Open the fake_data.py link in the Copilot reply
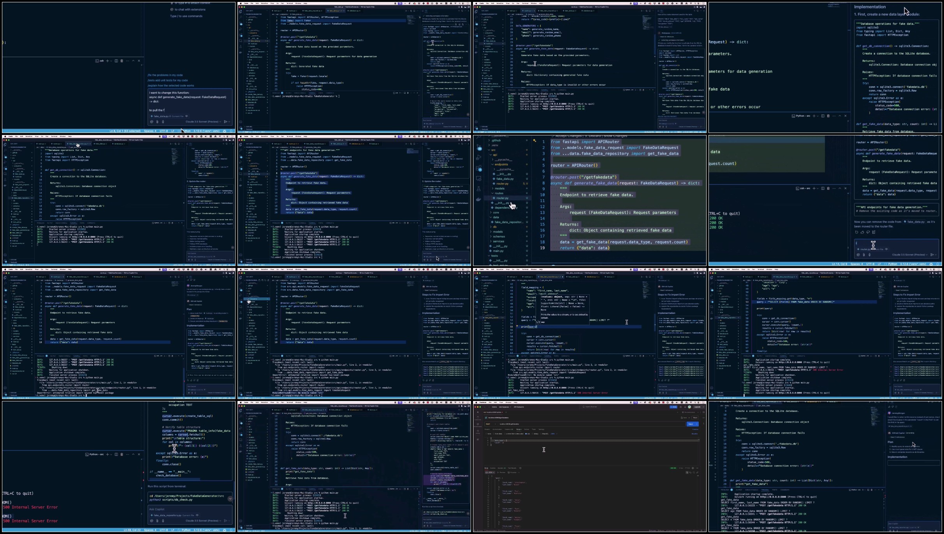 point(915,222)
